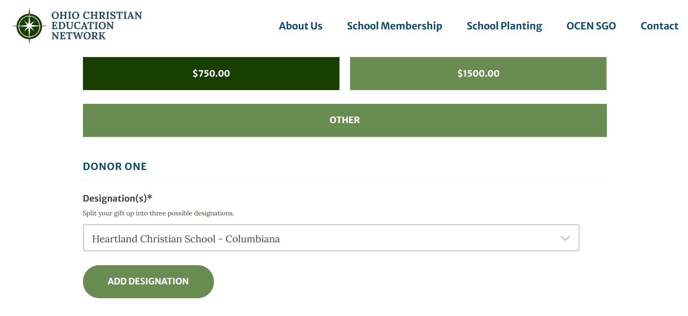
Task: Open the School Planting menu item
Action: point(504,26)
